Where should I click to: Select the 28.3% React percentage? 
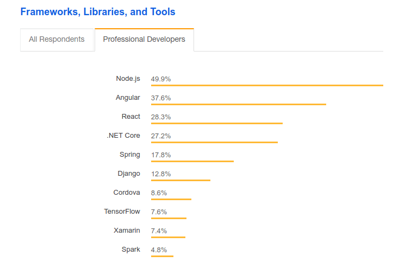(x=161, y=117)
